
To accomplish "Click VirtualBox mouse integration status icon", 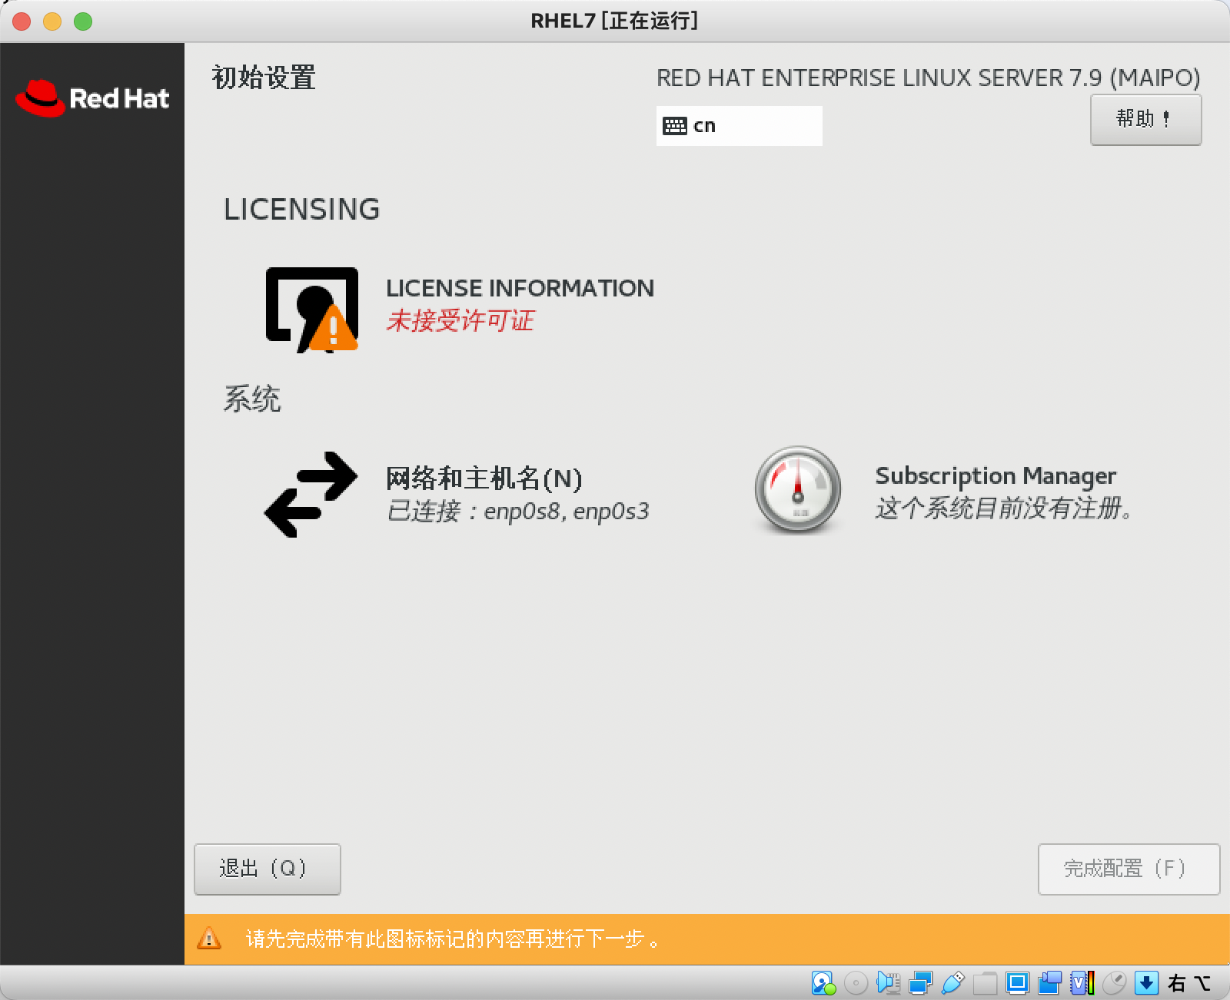I will [1114, 983].
